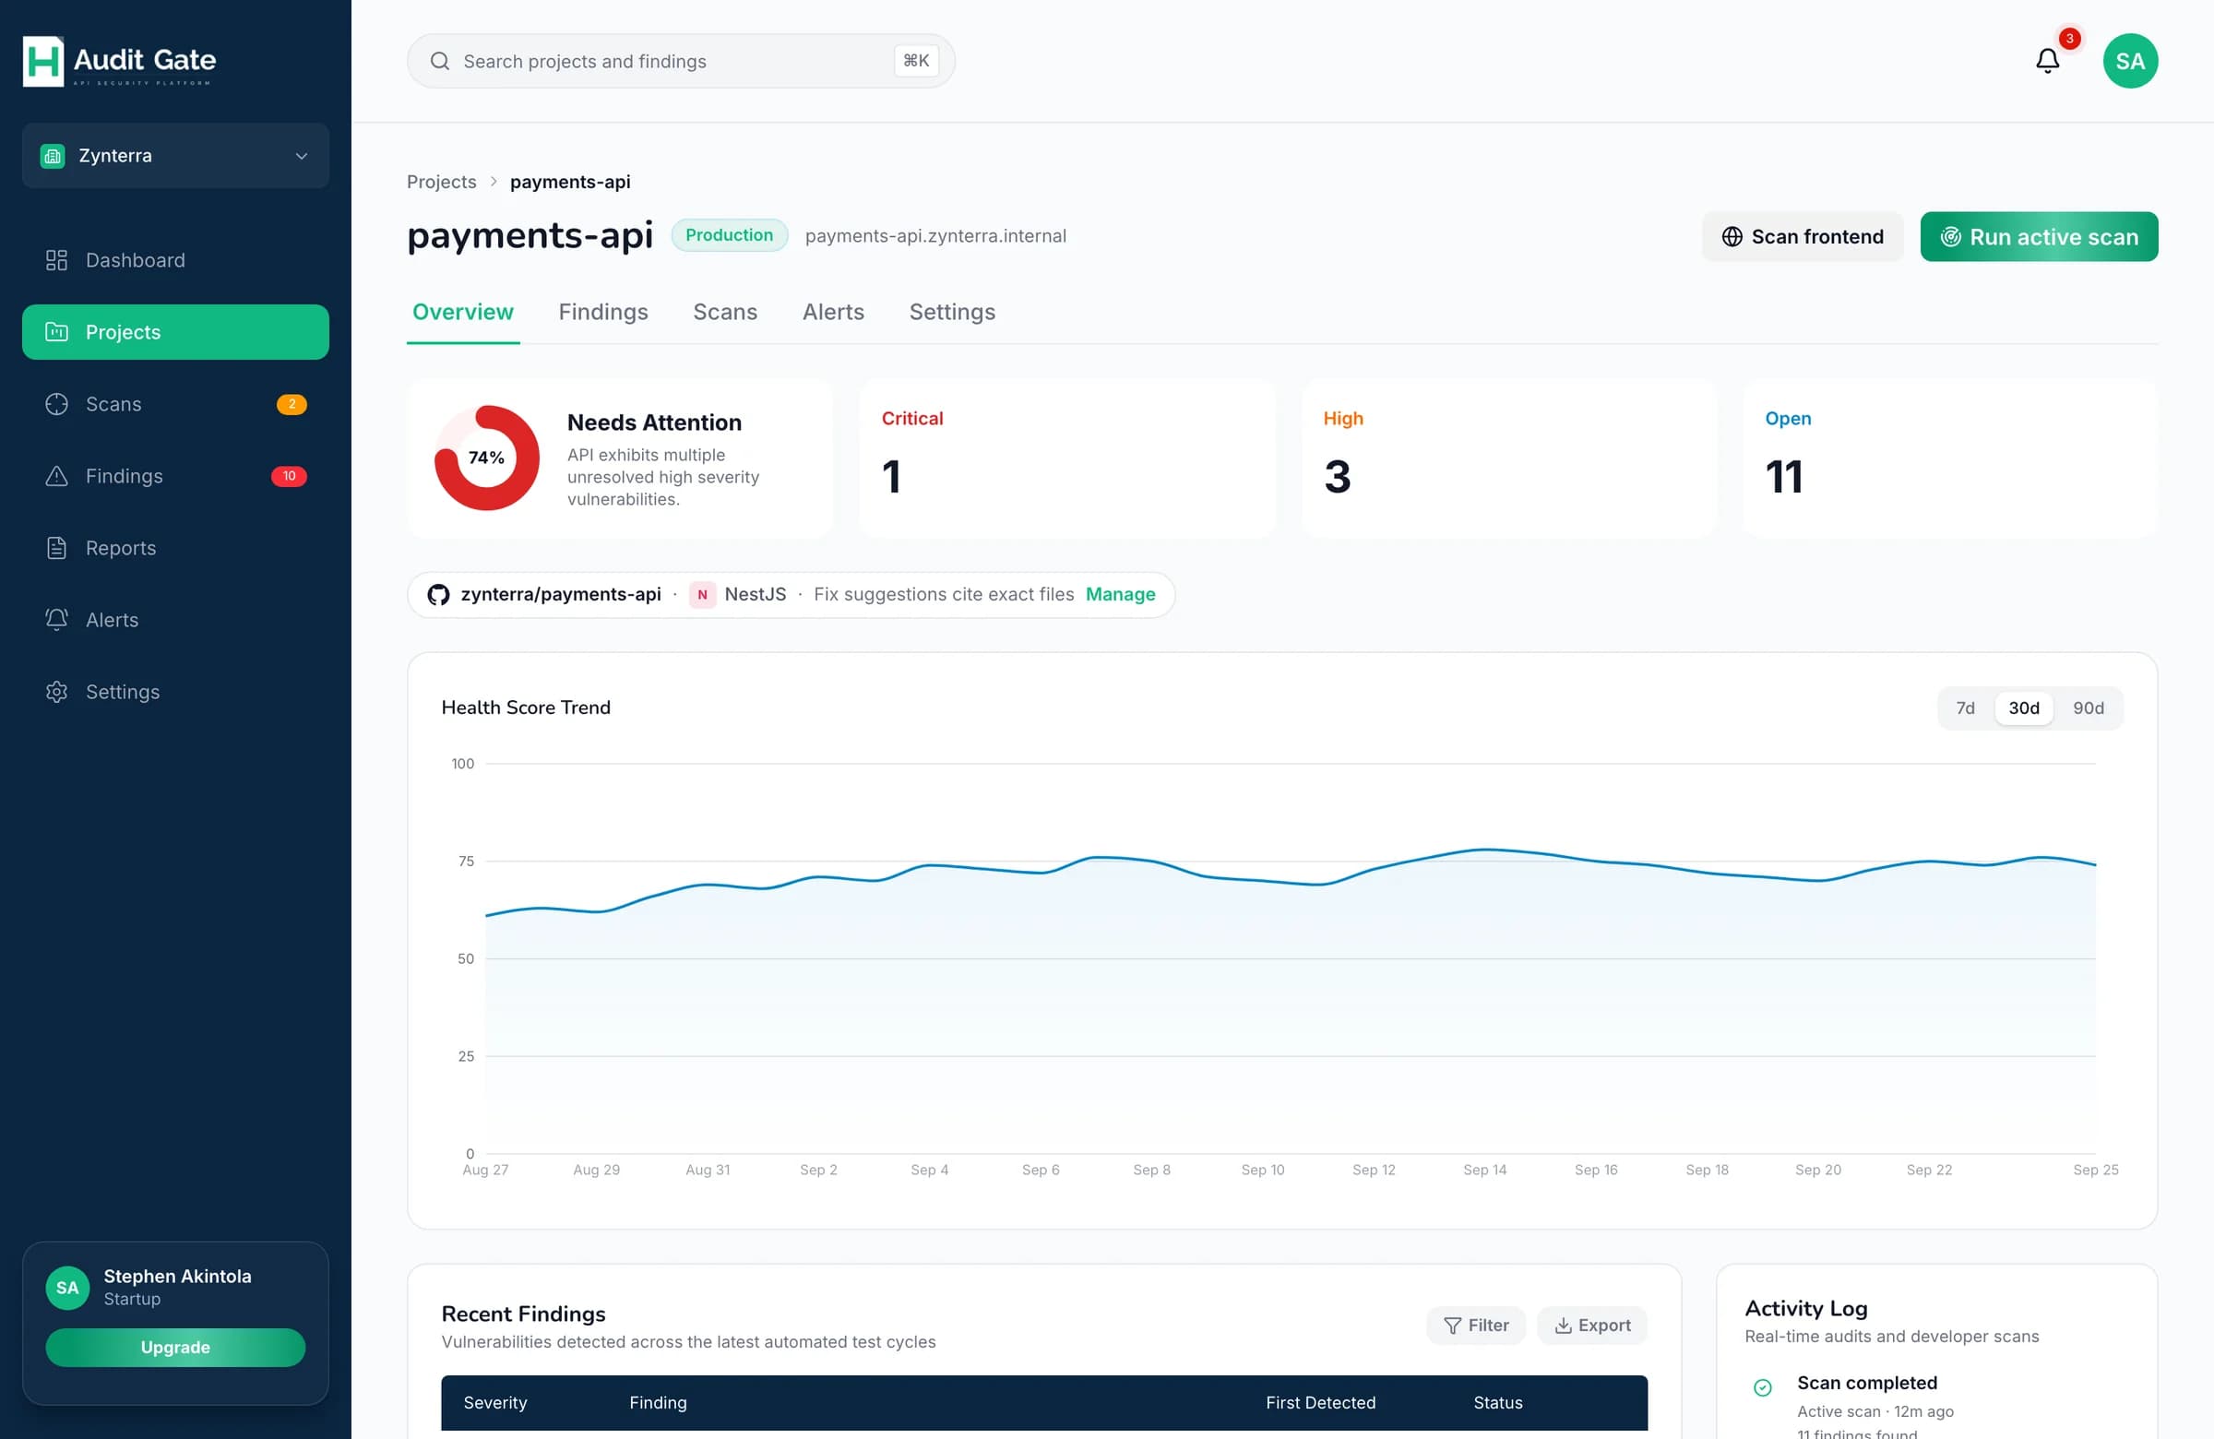Click the Audit Gate logo
This screenshot has width=2214, height=1439.
tap(119, 62)
